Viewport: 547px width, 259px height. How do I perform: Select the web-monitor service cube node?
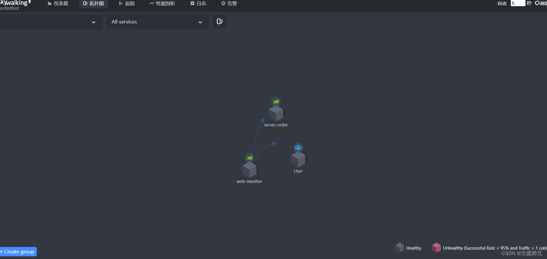[250, 170]
